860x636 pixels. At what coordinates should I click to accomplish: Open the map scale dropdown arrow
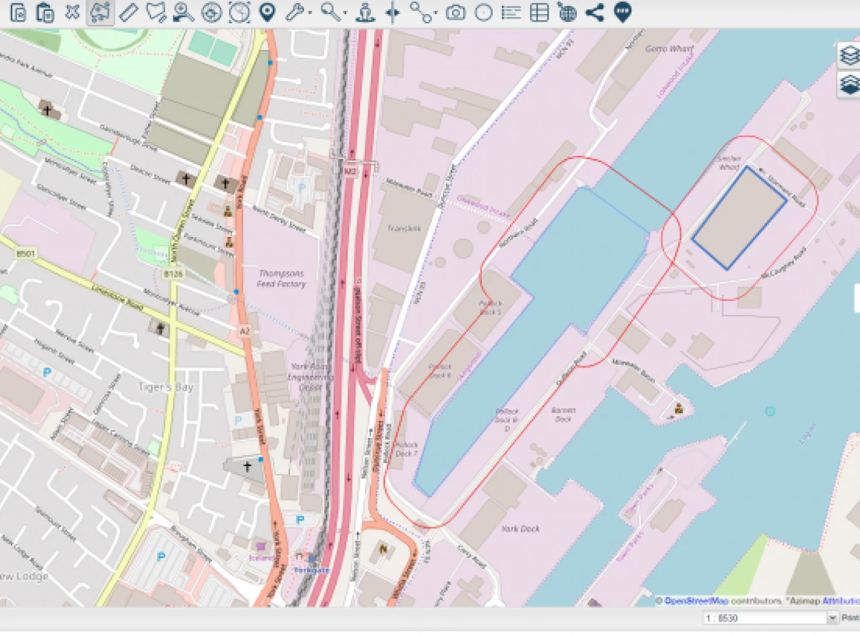pyautogui.click(x=832, y=618)
